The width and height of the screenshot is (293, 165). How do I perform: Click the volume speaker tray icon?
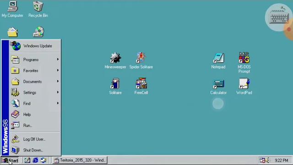coord(268,160)
